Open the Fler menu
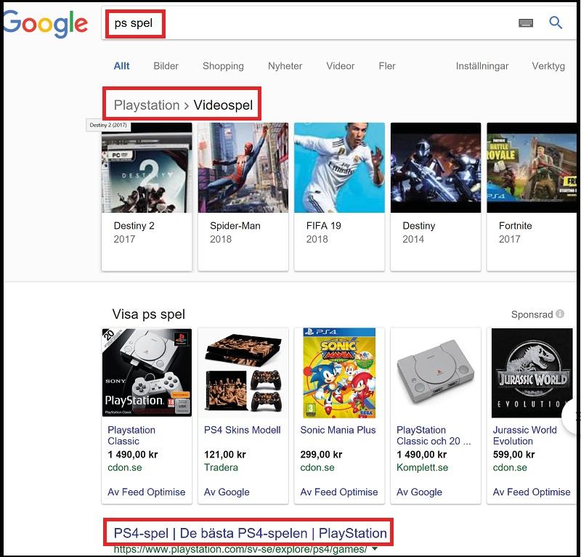 pyautogui.click(x=387, y=66)
